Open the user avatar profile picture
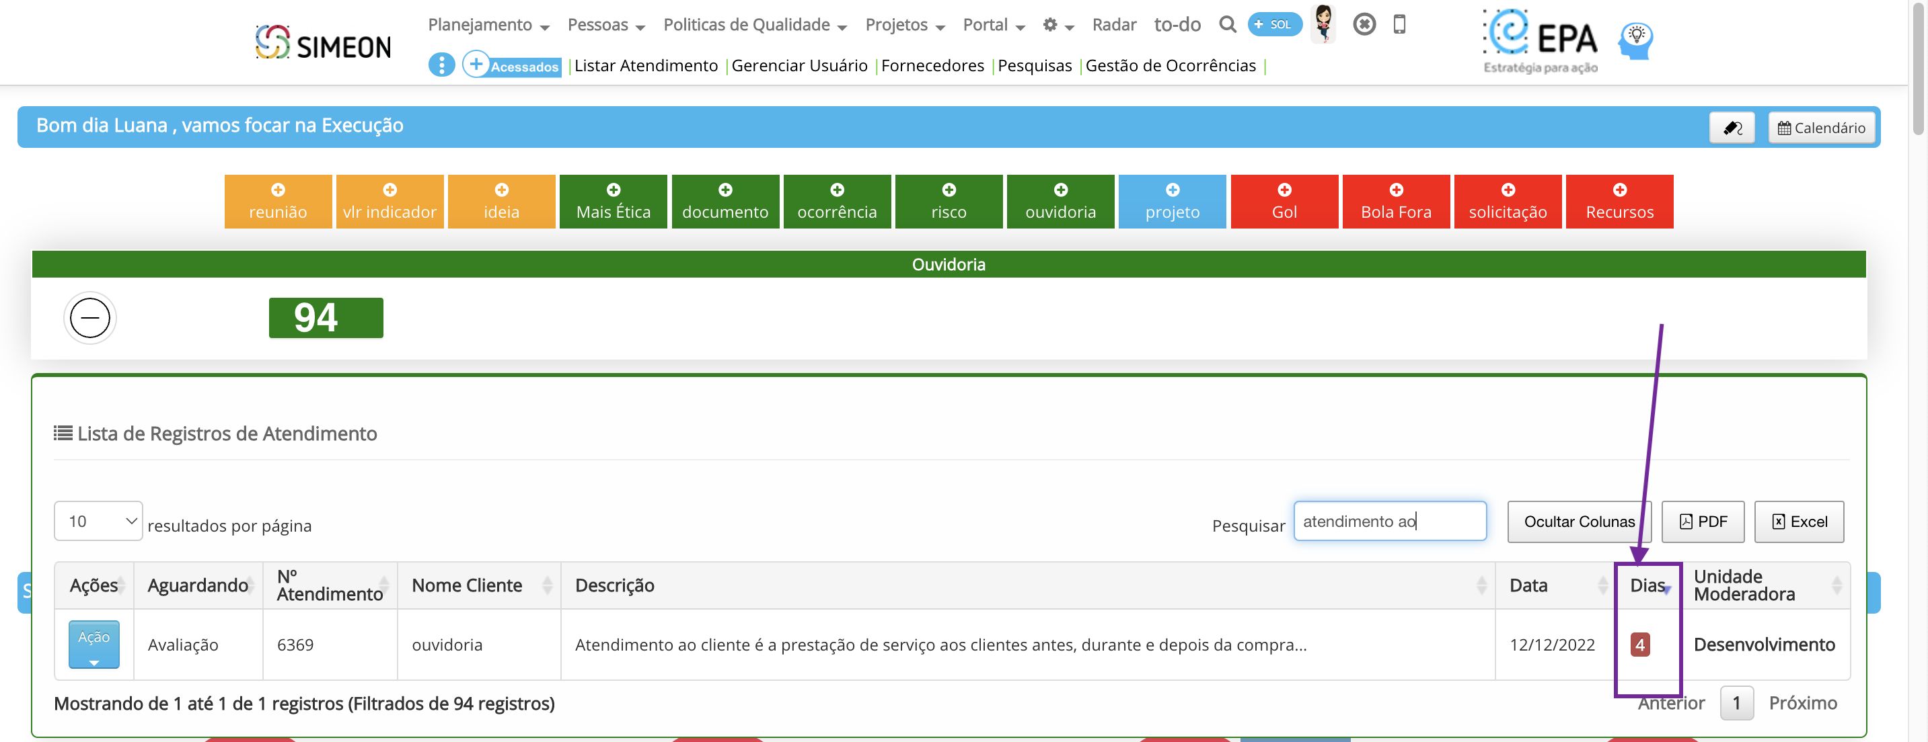 [1323, 23]
